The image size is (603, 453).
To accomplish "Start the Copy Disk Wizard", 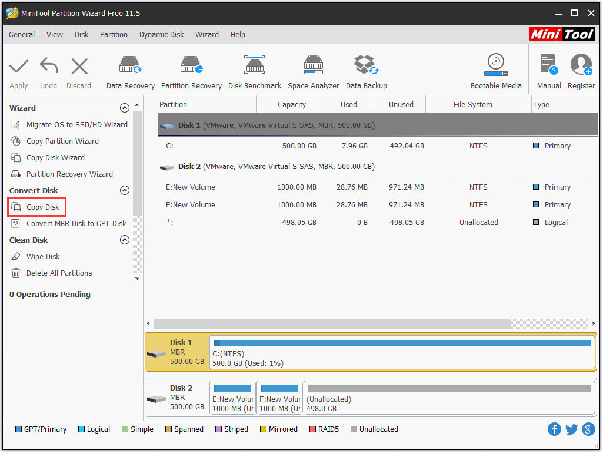I will (55, 157).
